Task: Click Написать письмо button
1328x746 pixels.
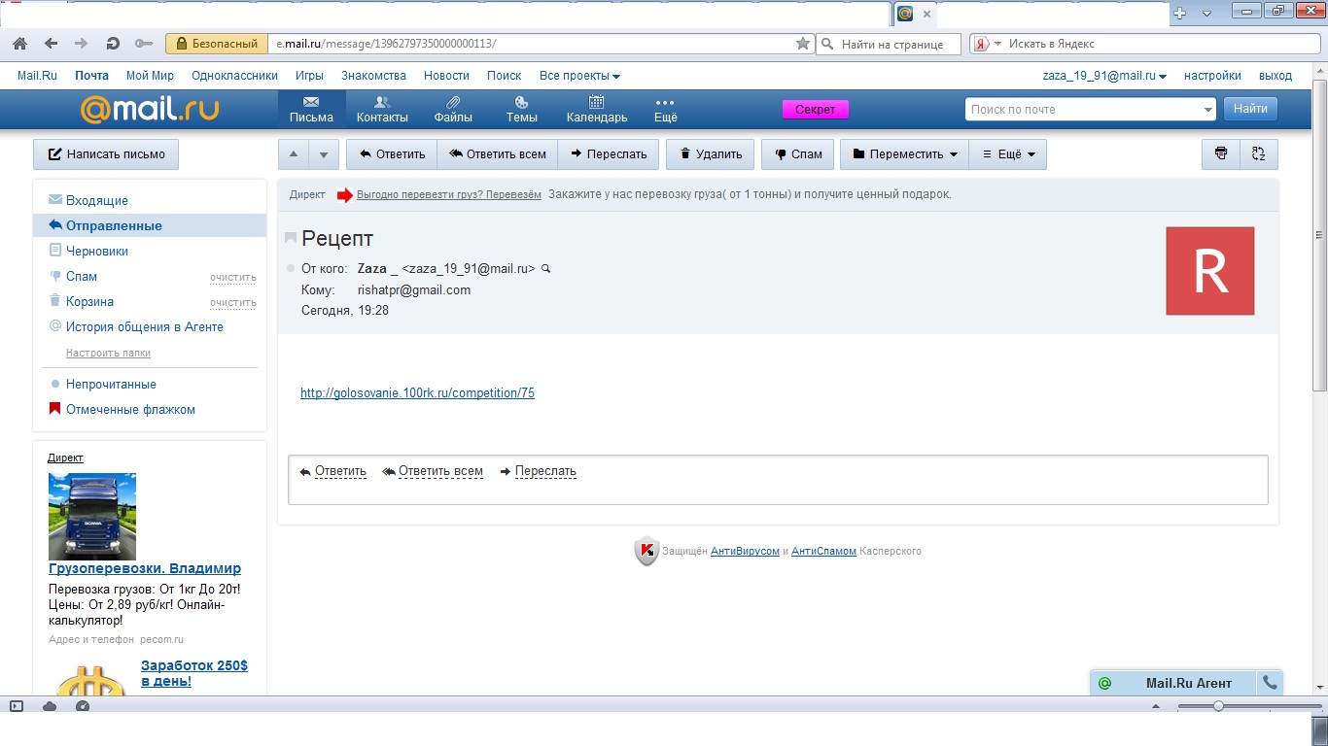Action: pyautogui.click(x=106, y=154)
